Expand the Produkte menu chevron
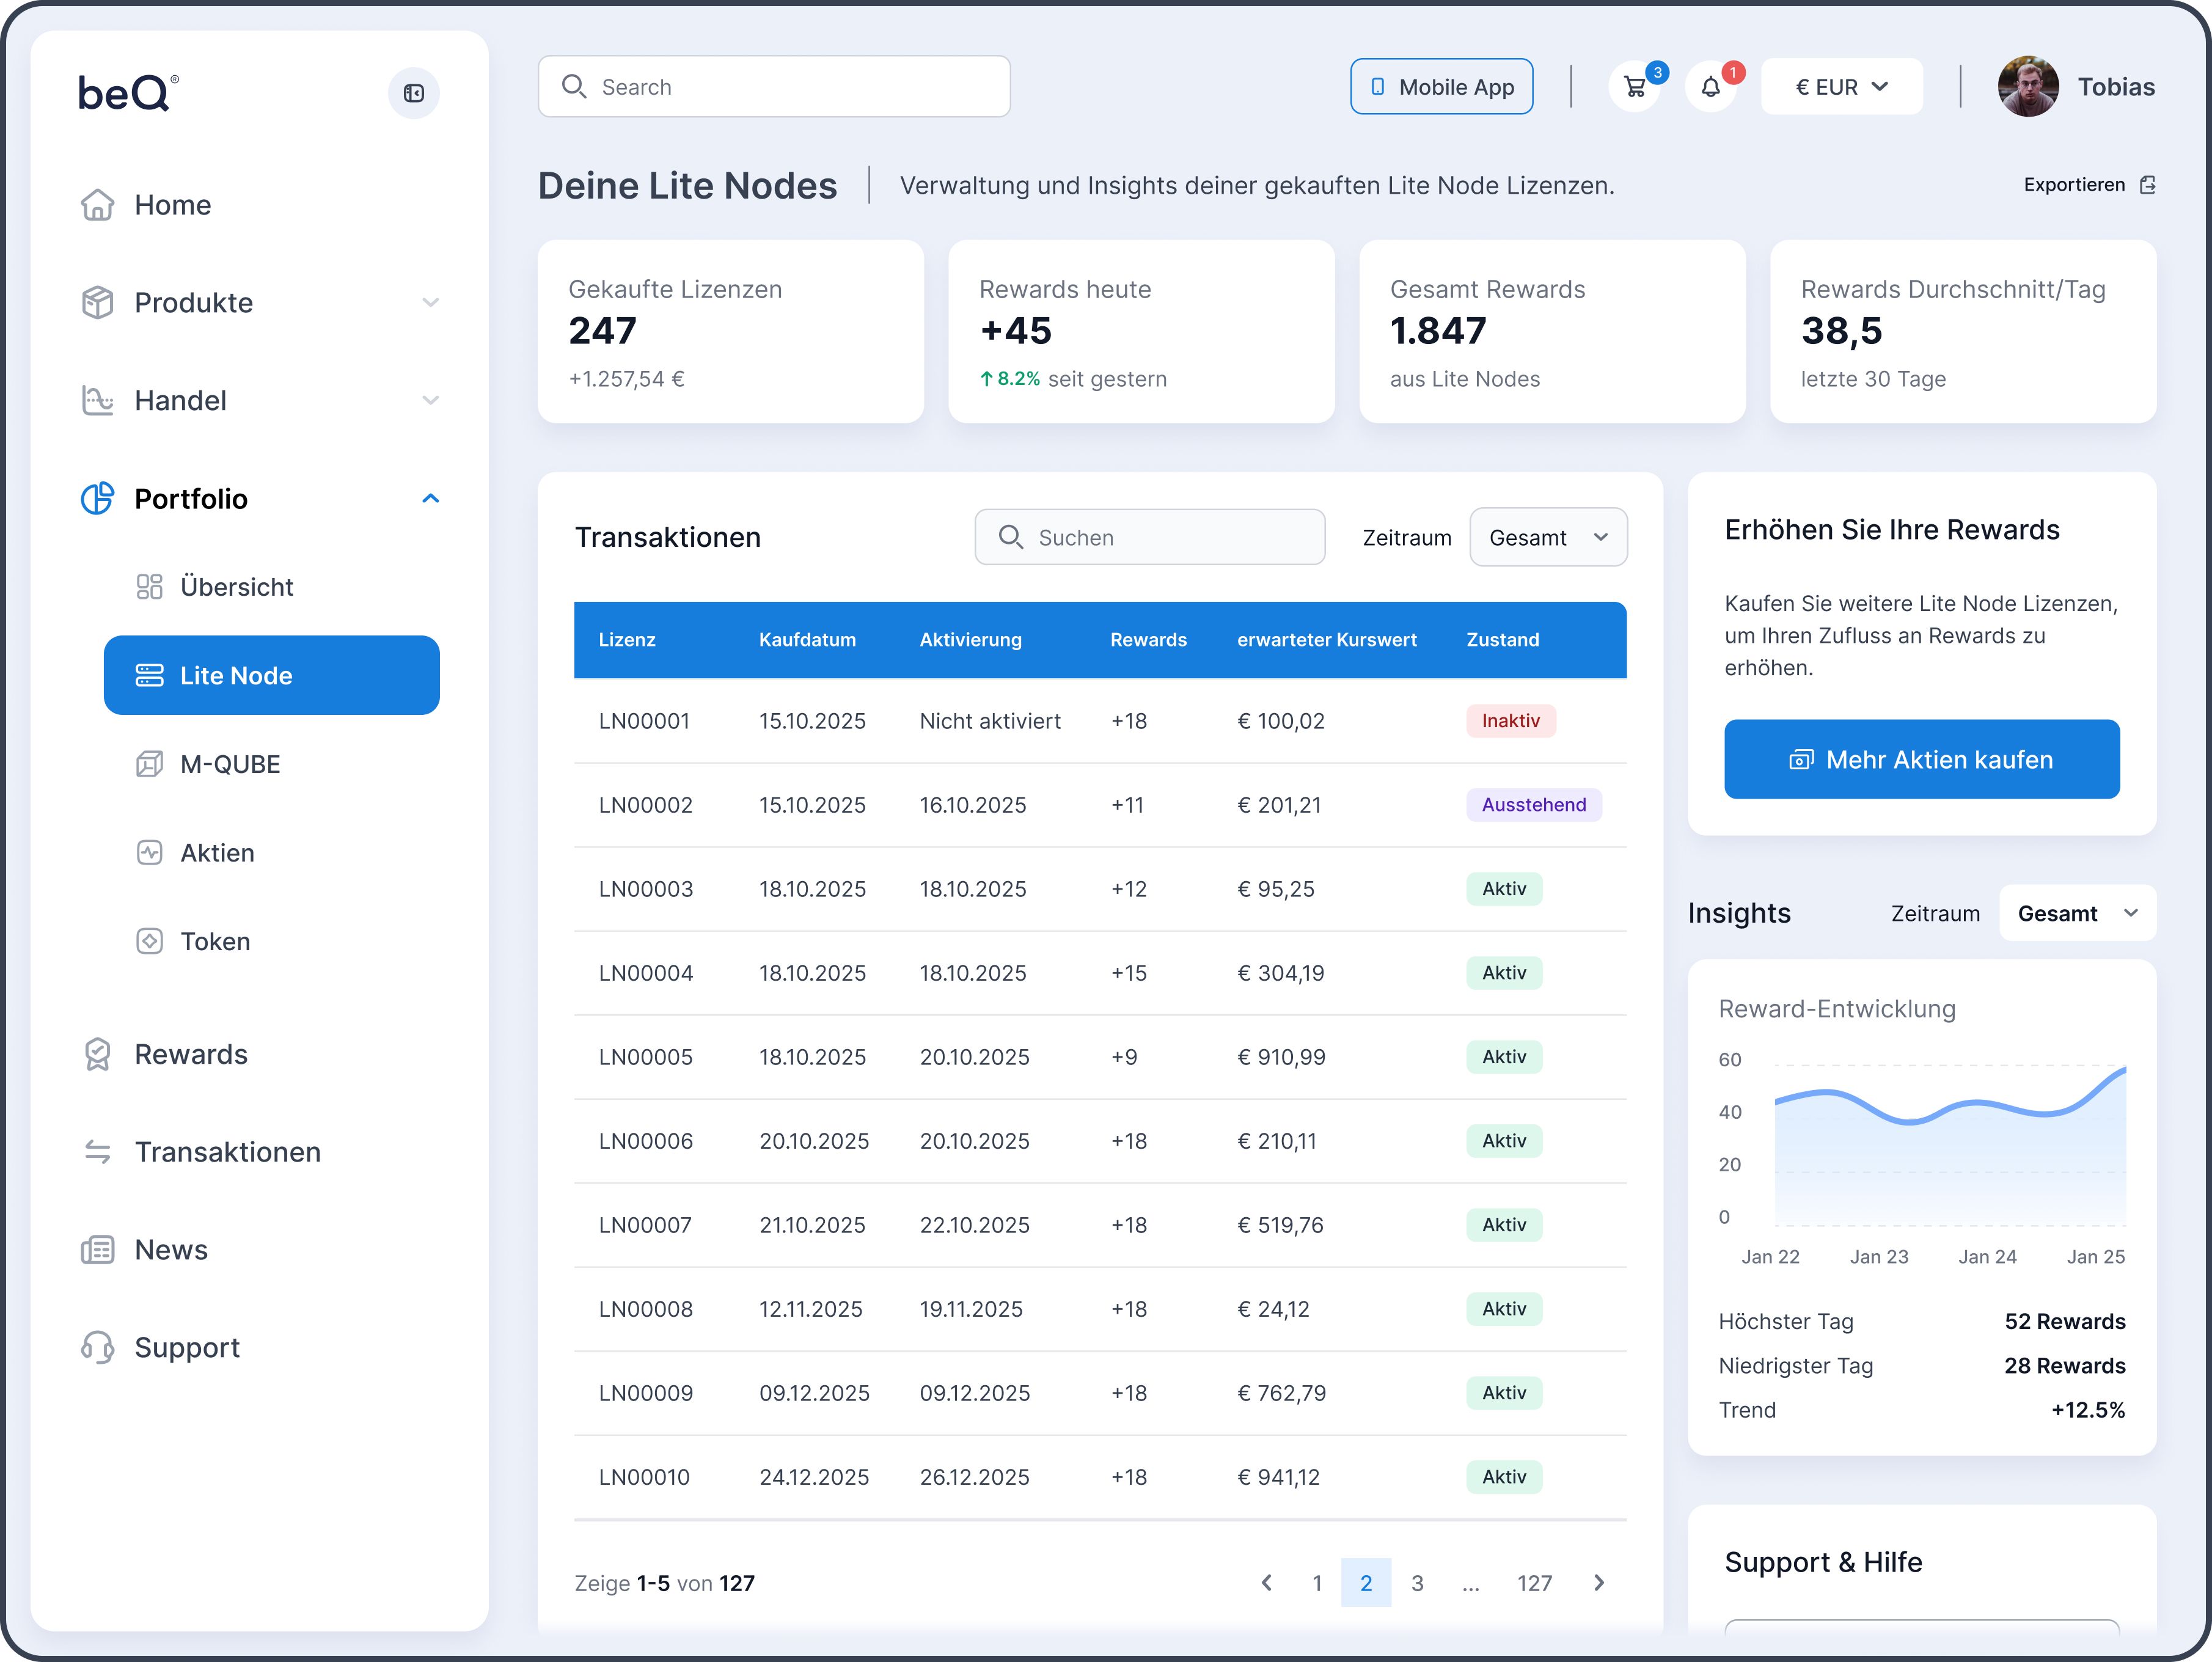Image resolution: width=2212 pixels, height=1662 pixels. click(430, 302)
